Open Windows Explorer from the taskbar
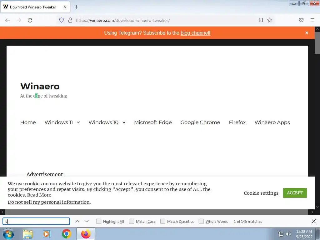The height and width of the screenshot is (240, 320). [28, 234]
